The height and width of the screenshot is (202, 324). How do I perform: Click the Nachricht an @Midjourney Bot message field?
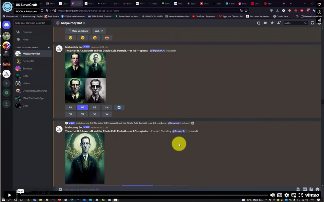coord(178,189)
